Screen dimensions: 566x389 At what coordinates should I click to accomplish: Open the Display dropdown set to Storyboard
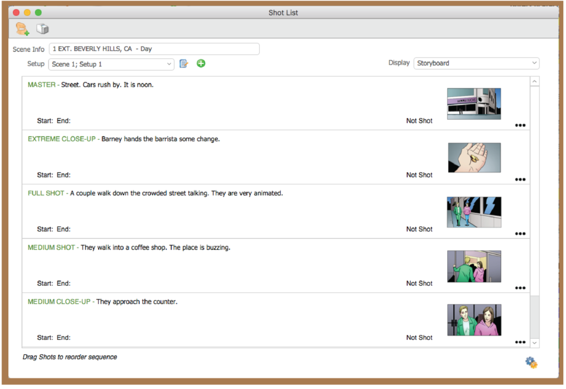[476, 63]
